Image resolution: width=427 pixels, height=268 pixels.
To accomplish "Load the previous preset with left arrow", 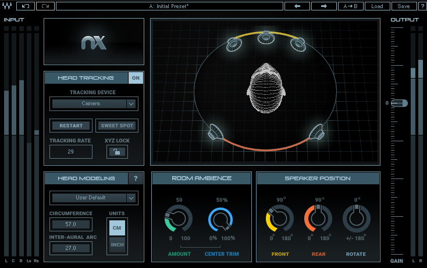I will [297, 6].
